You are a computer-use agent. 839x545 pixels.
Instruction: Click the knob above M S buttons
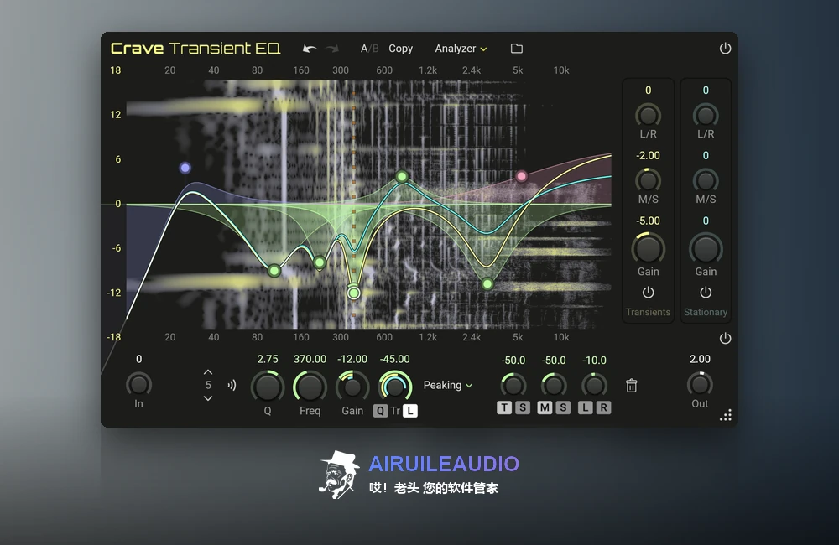click(554, 385)
